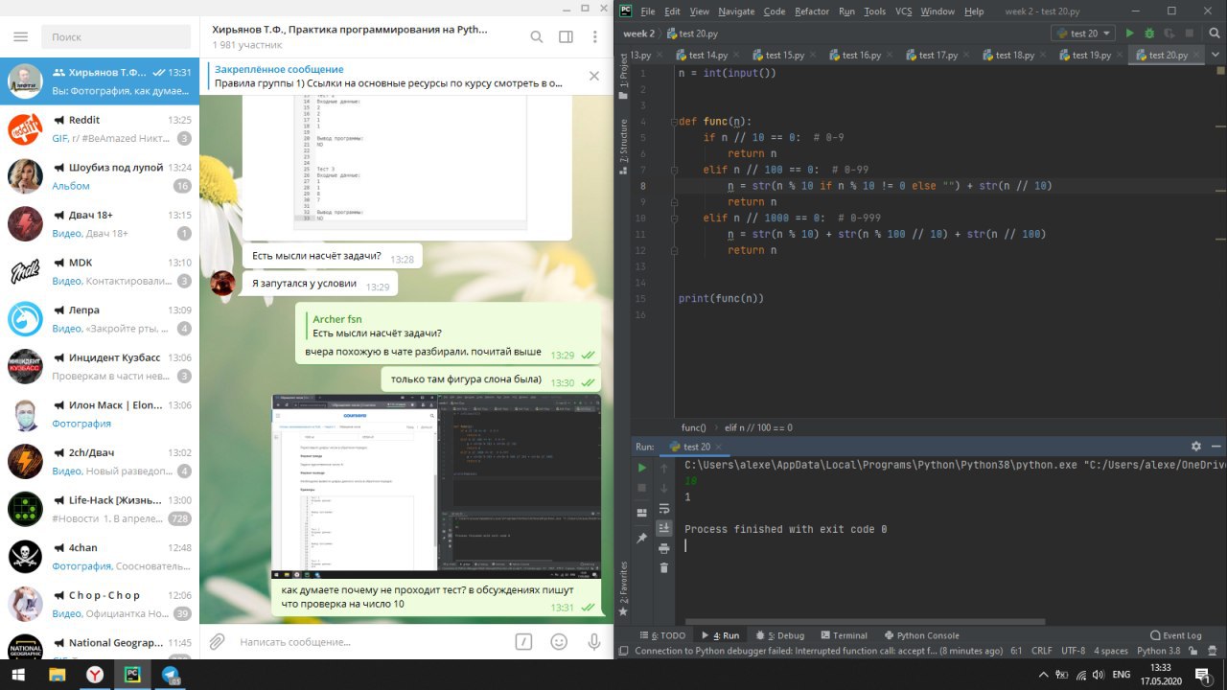Open the CRLF line separator selector
This screenshot has width=1227, height=690.
pos(1041,651)
